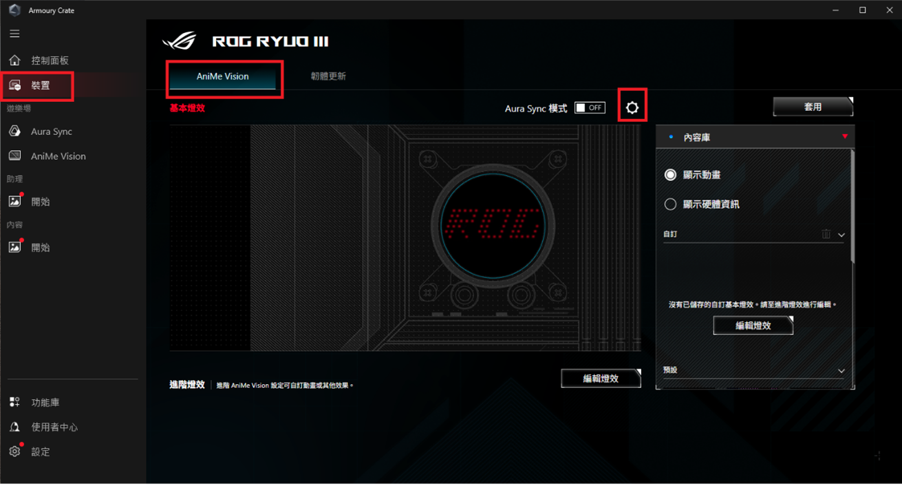Click the 基本燈效 heading text
This screenshot has width=902, height=486.
pyautogui.click(x=187, y=108)
